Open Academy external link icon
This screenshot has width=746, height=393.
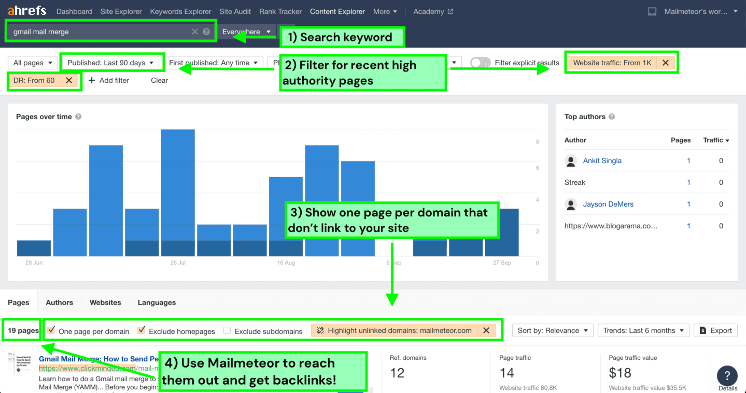(x=451, y=11)
